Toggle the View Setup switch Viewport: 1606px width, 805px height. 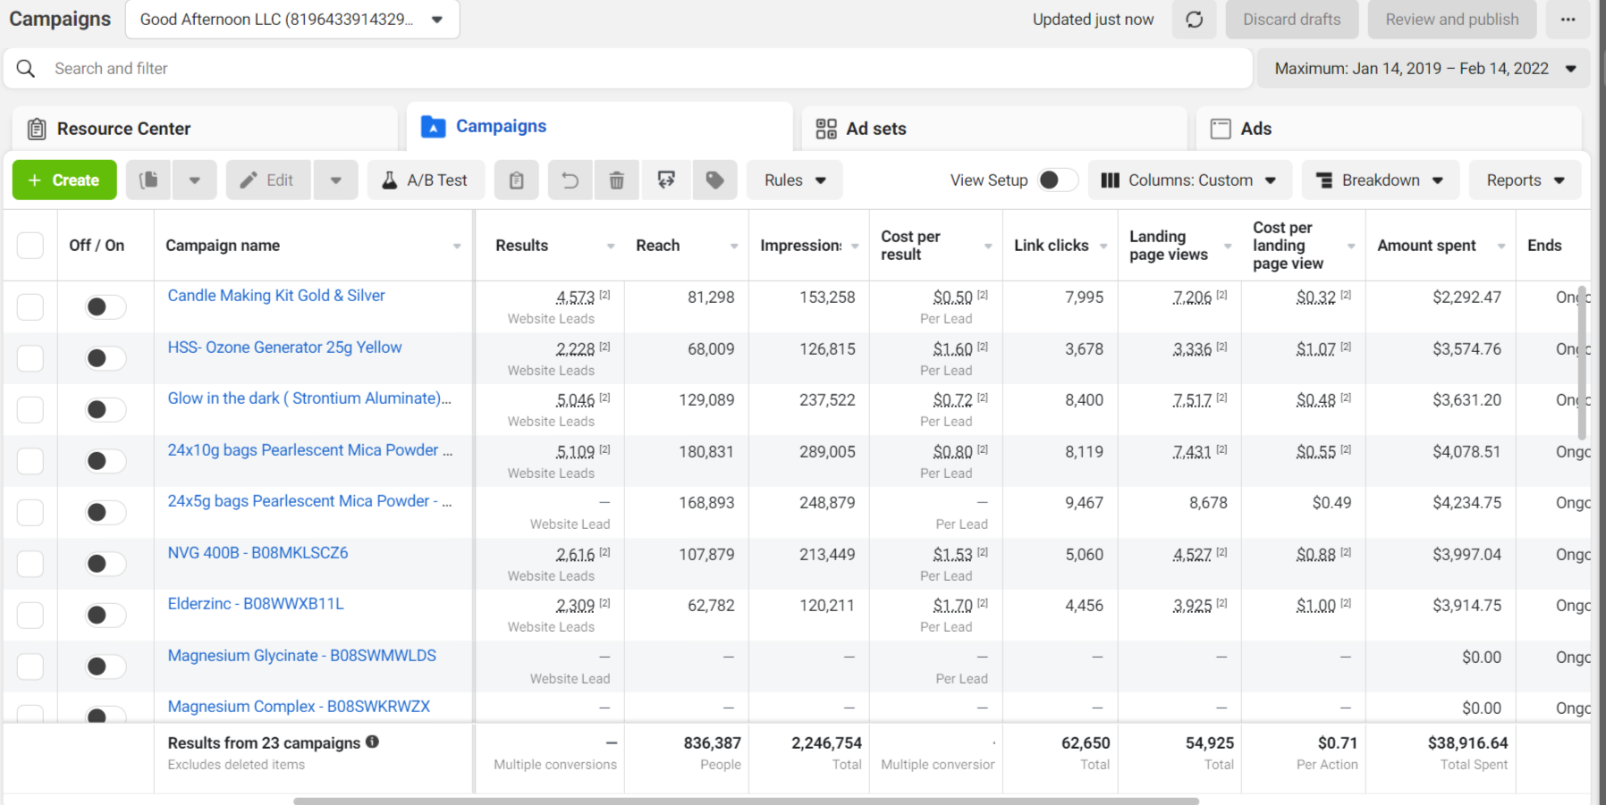tap(1058, 180)
